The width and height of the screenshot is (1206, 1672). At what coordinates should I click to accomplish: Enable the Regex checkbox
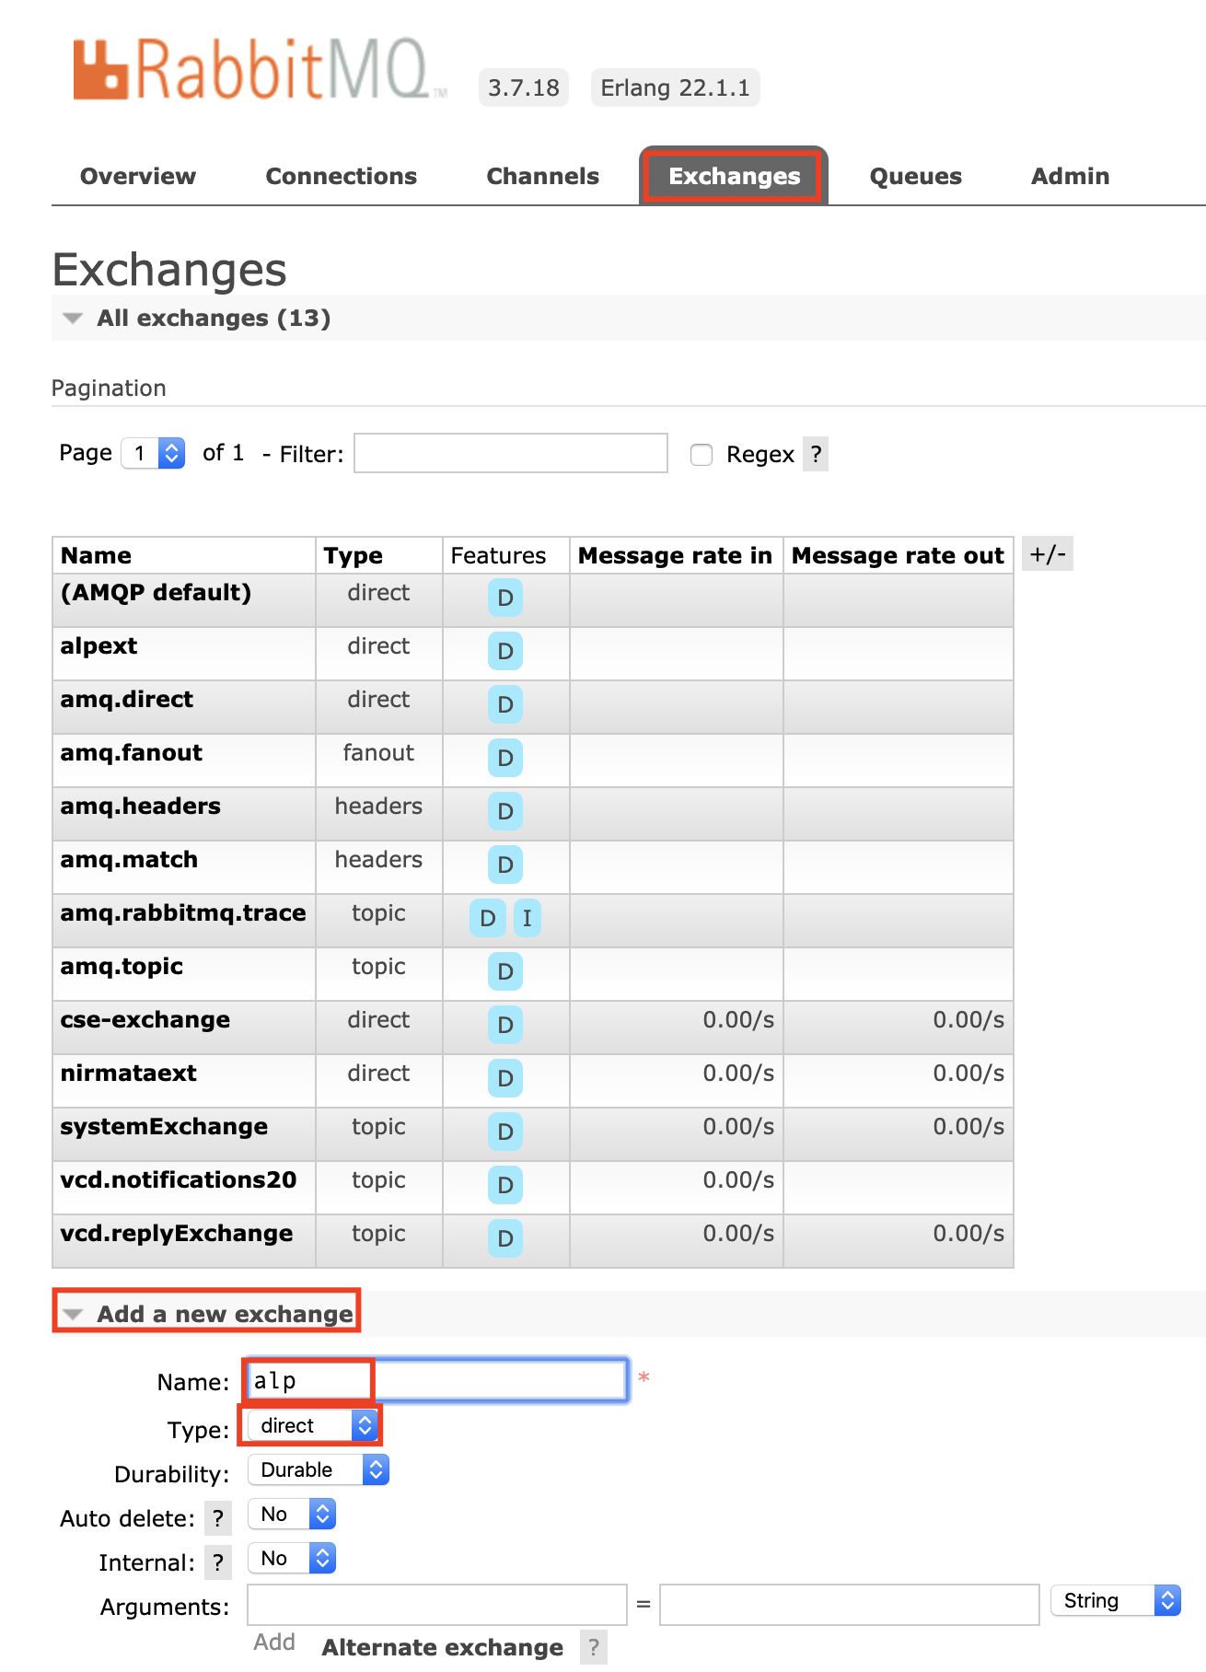click(x=702, y=455)
